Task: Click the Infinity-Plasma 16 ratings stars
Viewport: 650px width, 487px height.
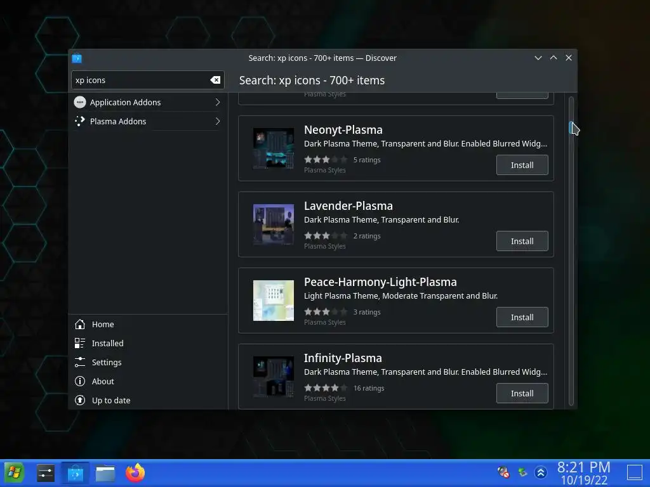Action: [326, 389]
